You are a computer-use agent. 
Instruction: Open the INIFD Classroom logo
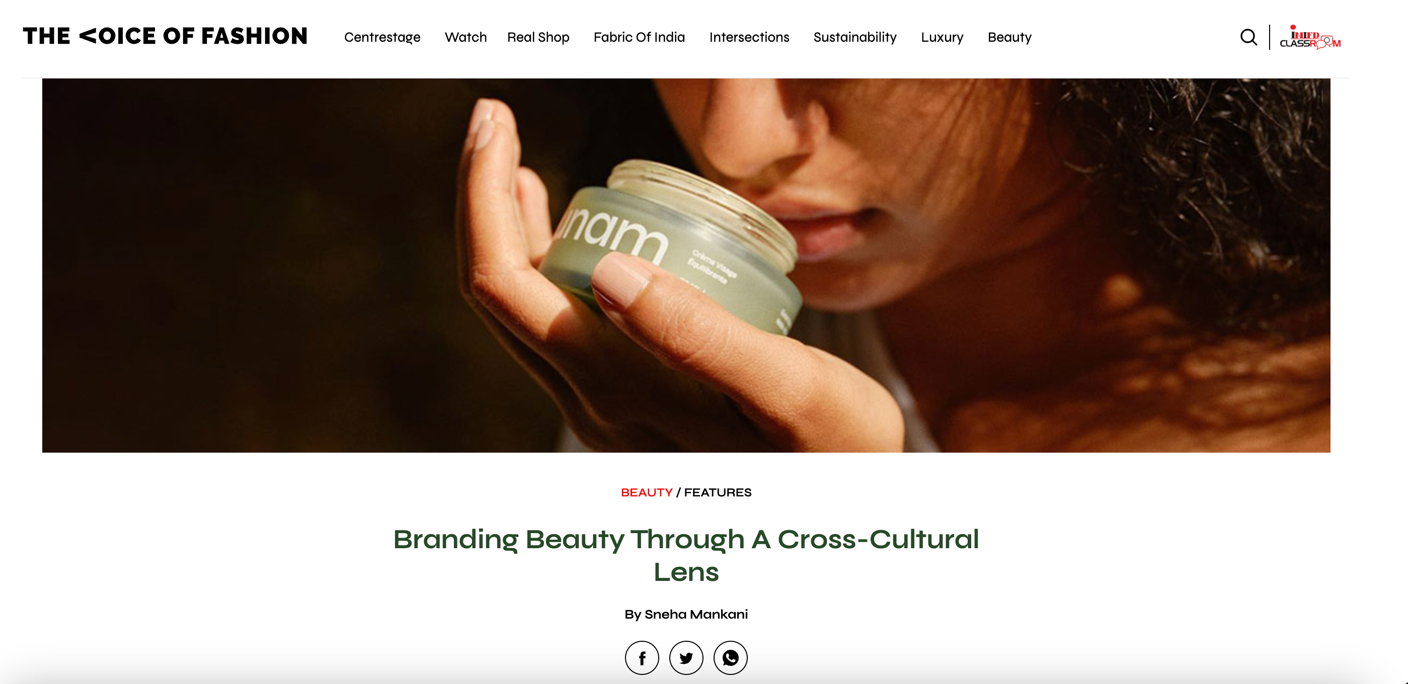tap(1310, 37)
